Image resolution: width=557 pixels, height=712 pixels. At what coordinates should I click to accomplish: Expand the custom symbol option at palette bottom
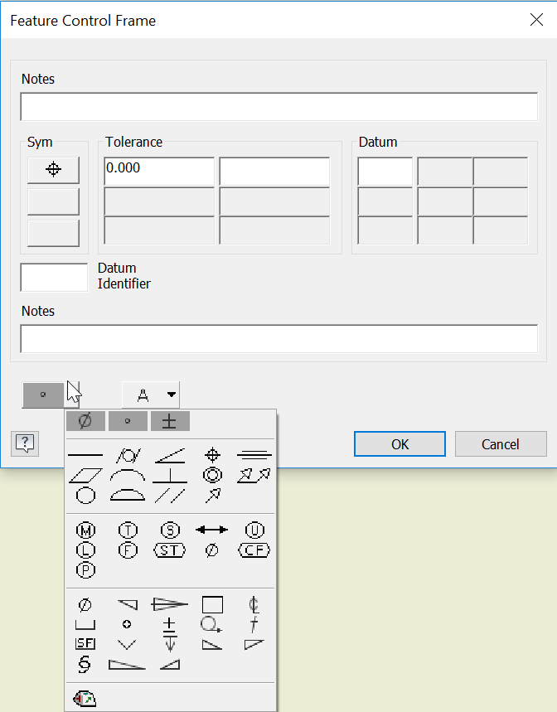tap(84, 698)
